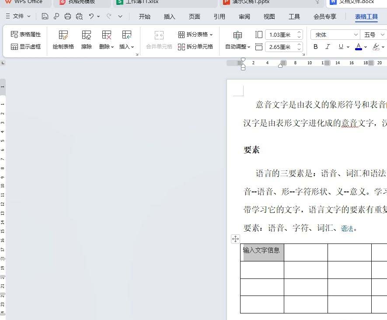Click the column width icon
The width and height of the screenshot is (387, 320).
click(x=259, y=47)
